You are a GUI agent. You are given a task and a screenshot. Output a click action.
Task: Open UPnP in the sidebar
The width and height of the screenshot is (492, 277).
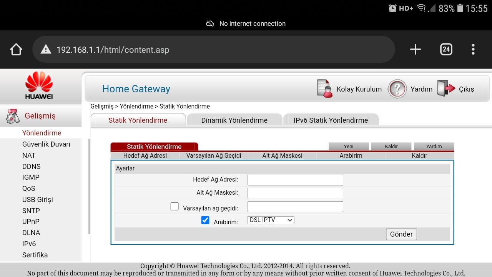(31, 221)
